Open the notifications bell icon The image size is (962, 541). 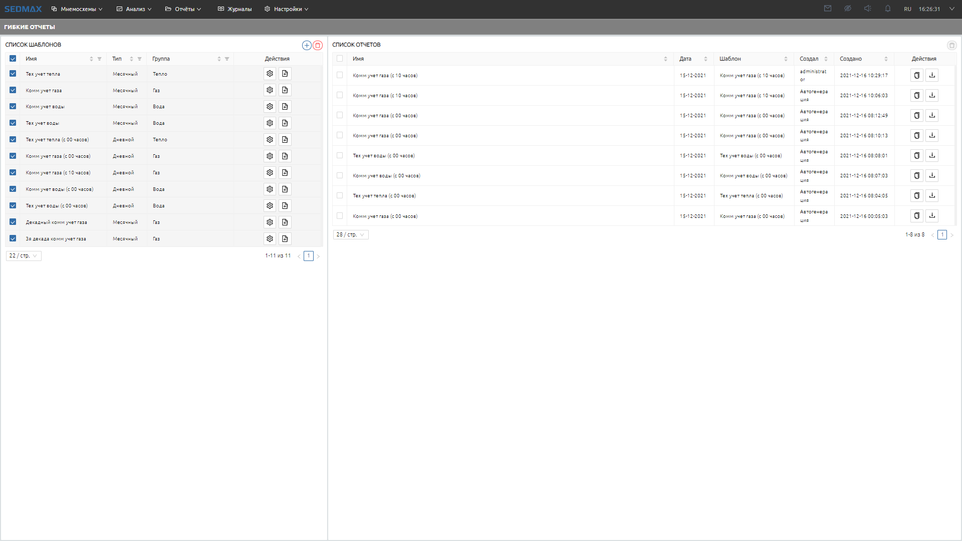pyautogui.click(x=887, y=9)
